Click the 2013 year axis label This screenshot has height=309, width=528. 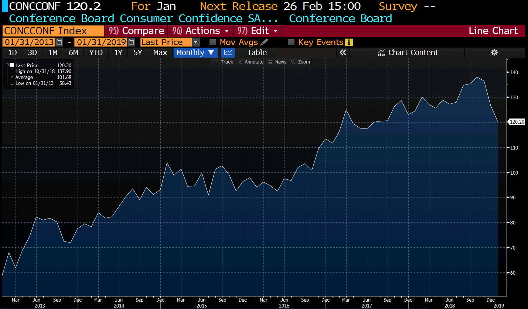[x=40, y=306]
